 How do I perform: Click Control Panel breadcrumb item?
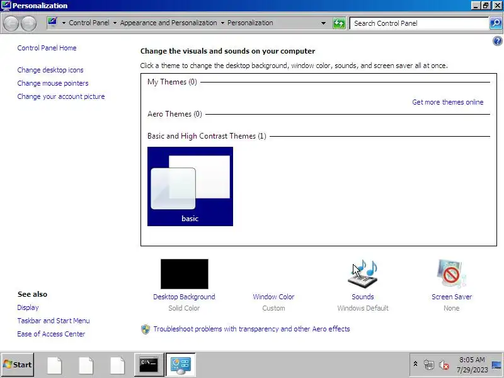(x=89, y=23)
